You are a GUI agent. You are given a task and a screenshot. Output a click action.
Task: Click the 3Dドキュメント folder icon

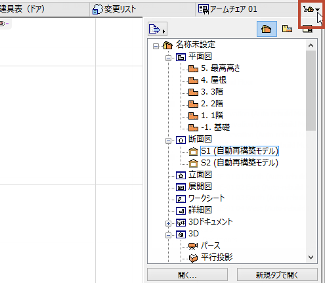click(181, 223)
